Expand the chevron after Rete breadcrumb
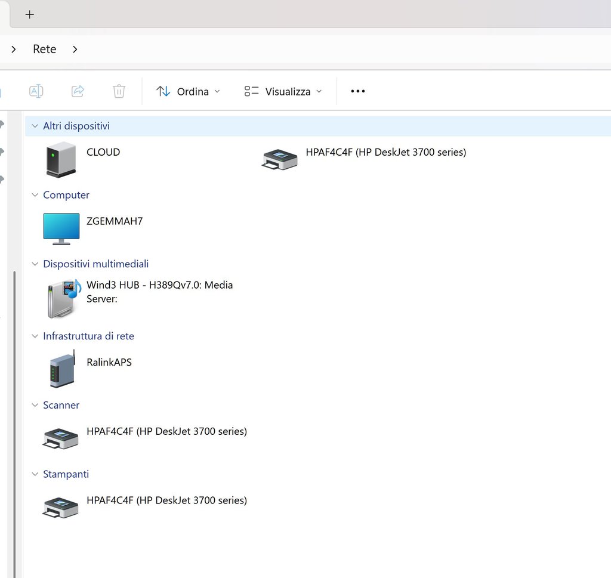Screen dimensions: 611x578 (x=75, y=49)
